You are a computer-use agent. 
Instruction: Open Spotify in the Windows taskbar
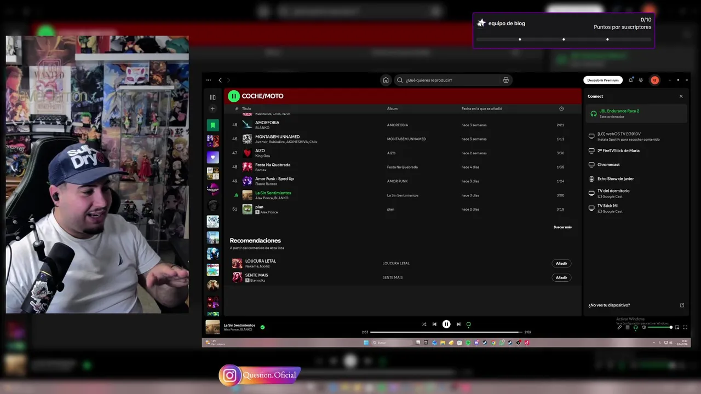[468, 343]
